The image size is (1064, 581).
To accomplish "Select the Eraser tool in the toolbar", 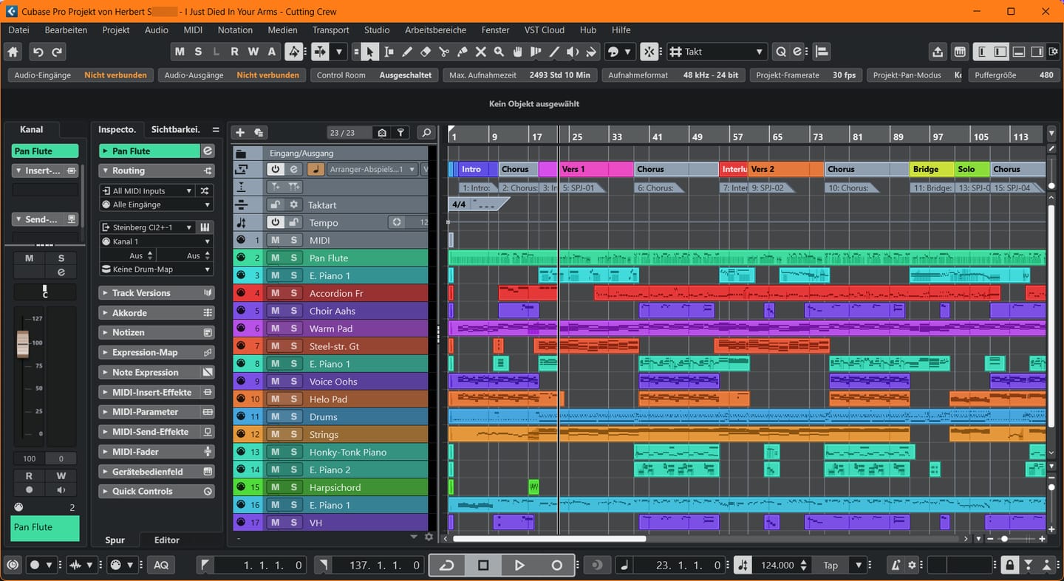I will 425,52.
